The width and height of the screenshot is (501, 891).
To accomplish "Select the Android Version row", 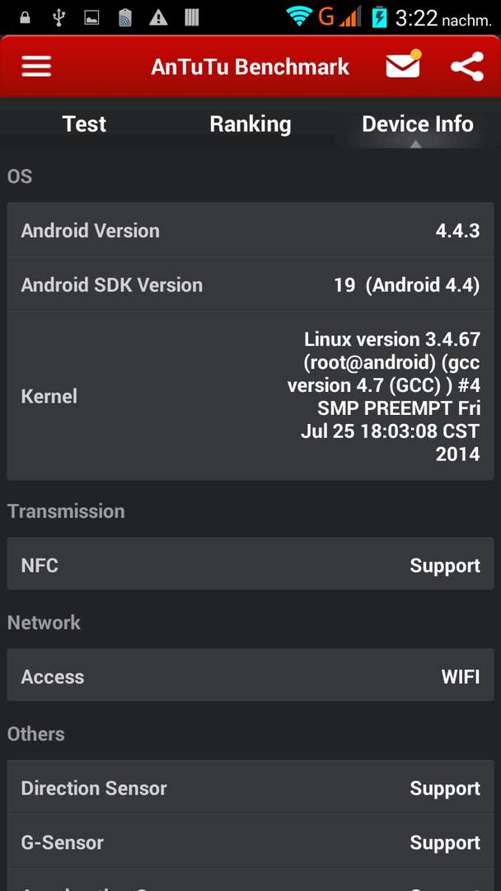I will (250, 230).
